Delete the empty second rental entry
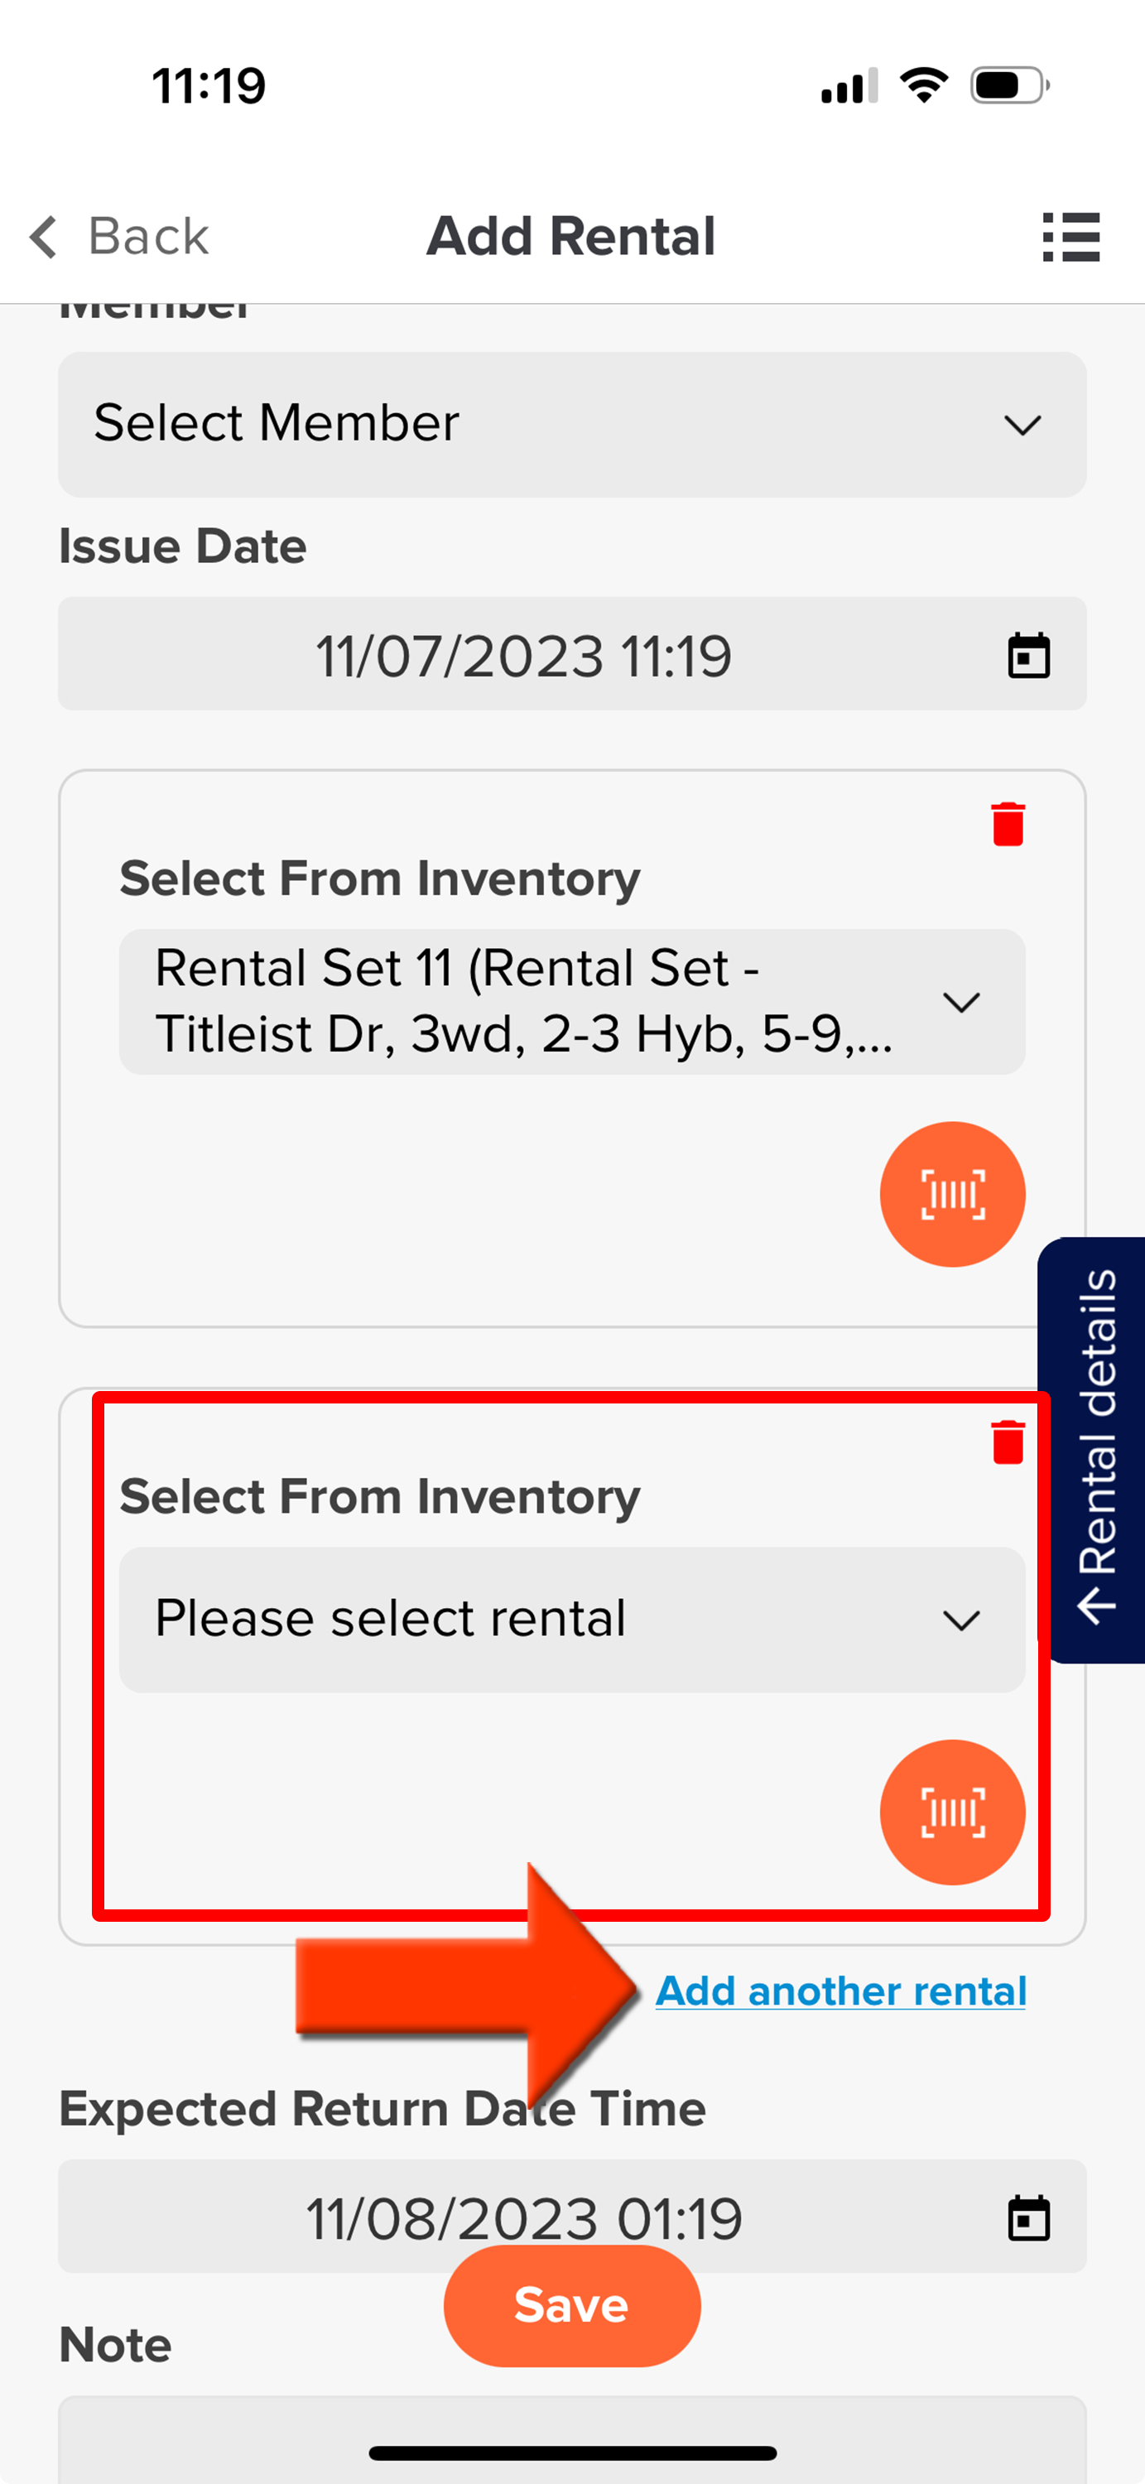 coord(1008,1442)
